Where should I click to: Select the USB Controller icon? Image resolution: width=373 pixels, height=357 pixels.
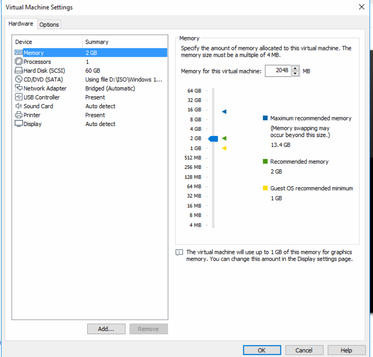click(x=19, y=97)
